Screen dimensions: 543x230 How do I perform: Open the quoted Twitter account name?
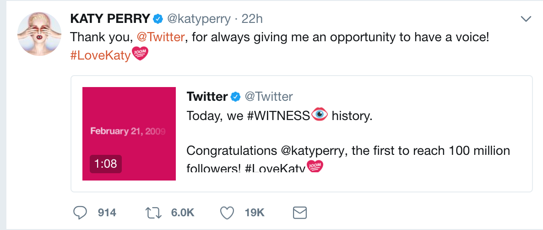coord(207,97)
